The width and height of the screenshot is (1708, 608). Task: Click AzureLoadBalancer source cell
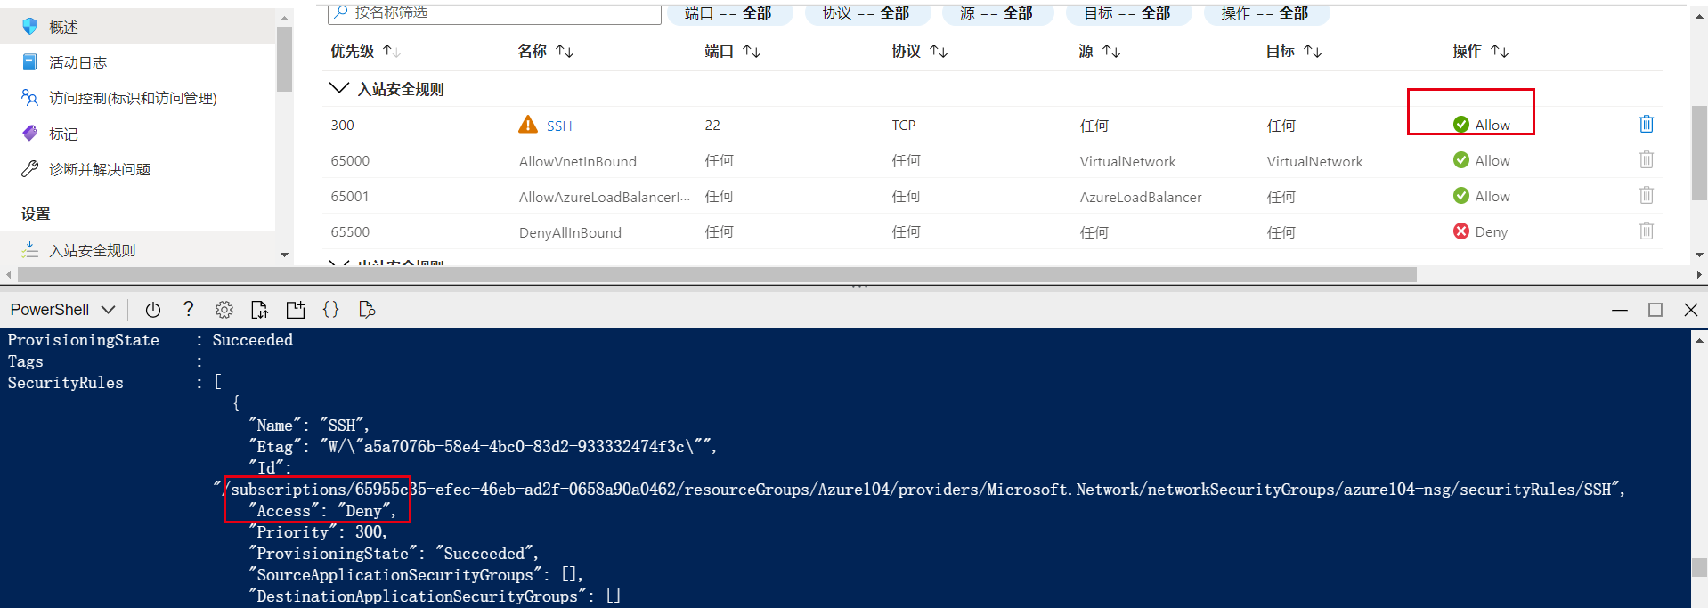coord(1141,197)
